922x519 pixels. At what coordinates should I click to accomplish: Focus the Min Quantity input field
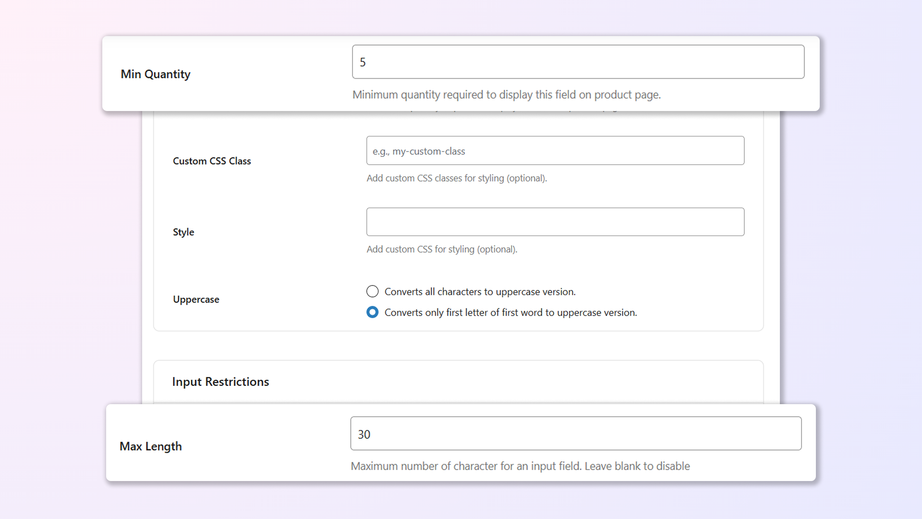pos(578,62)
